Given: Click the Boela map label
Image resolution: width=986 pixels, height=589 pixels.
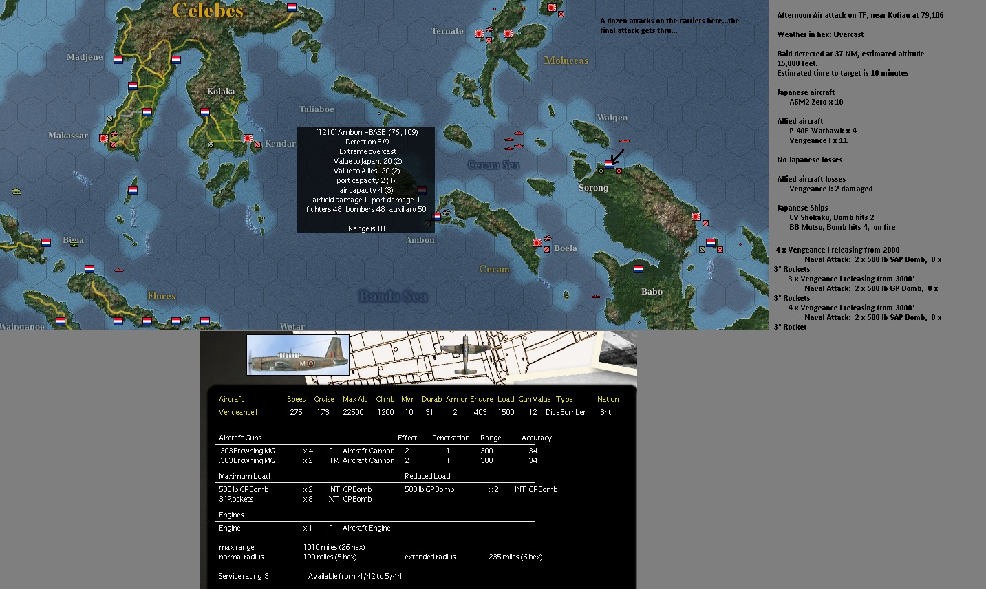Looking at the screenshot, I should (x=566, y=248).
